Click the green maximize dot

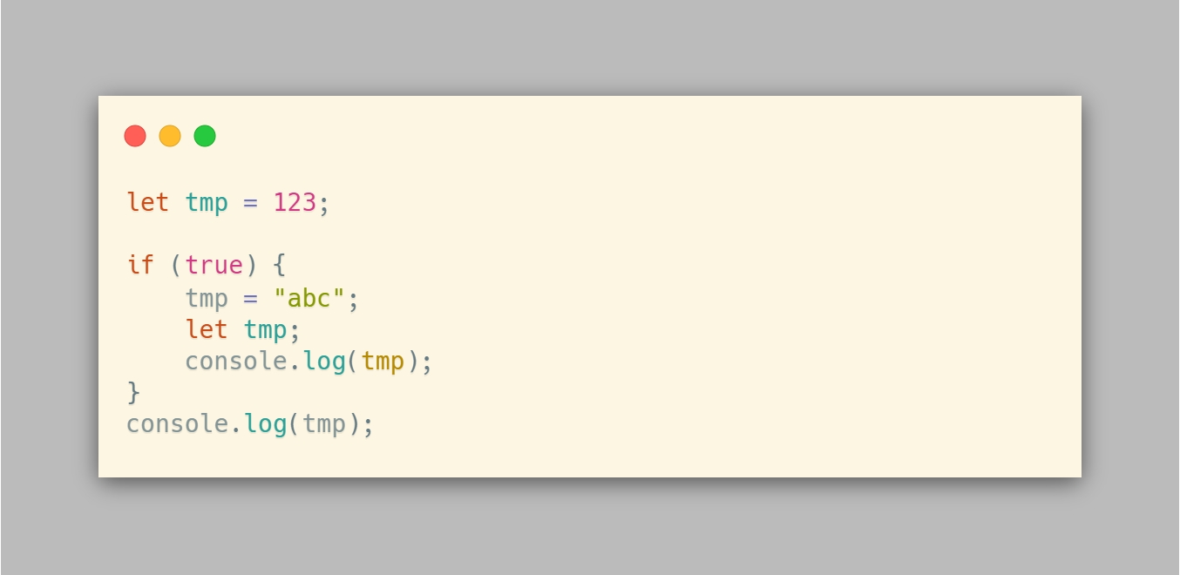pos(205,136)
